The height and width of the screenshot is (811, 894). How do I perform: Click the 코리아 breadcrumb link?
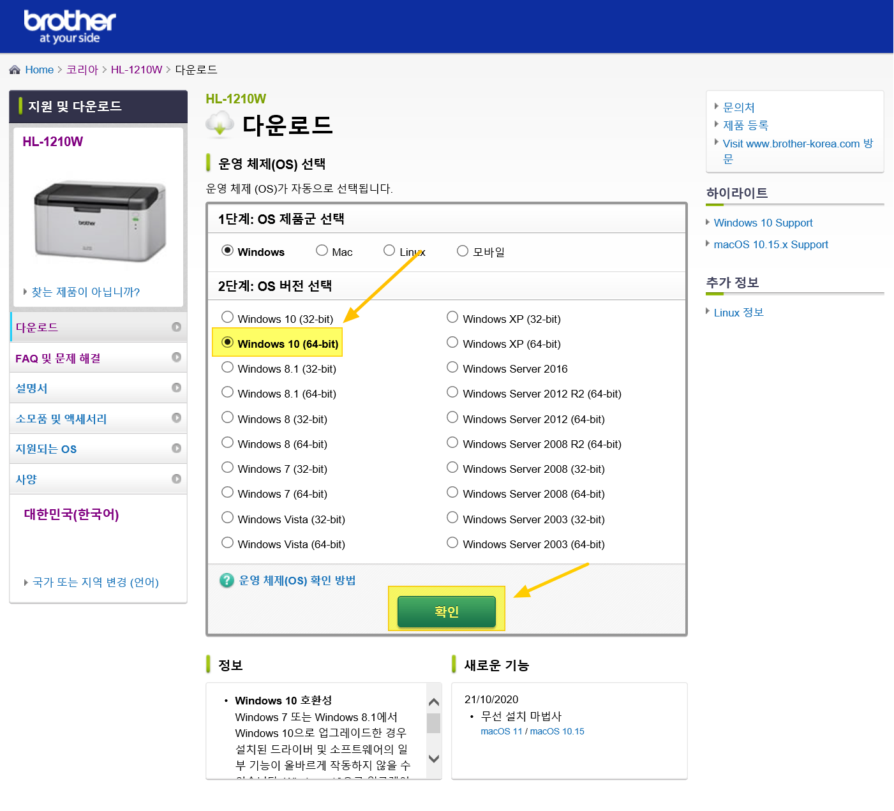(82, 70)
